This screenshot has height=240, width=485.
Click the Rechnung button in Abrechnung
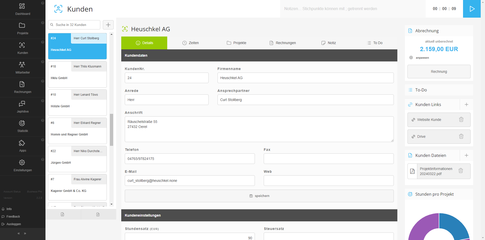click(x=439, y=72)
